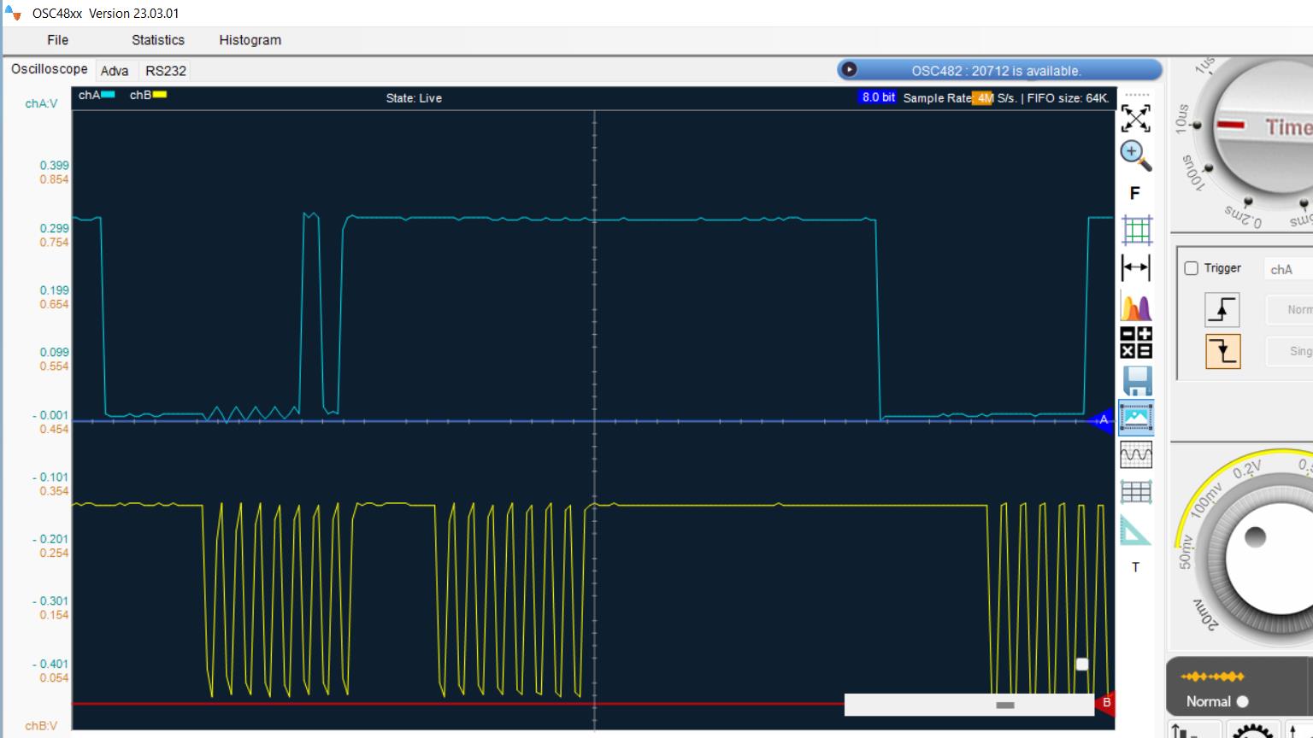Click the chA cyan channel legend swatch
The height and width of the screenshot is (738, 1313).
pos(108,95)
